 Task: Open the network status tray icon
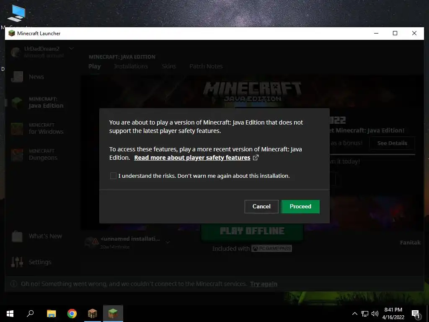tap(365, 314)
